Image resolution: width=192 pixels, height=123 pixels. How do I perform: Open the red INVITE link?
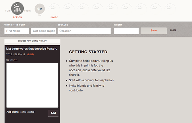point(54,17)
